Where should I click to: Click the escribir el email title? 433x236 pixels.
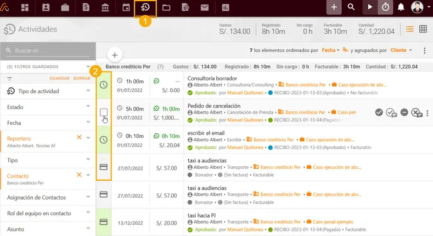tap(206, 133)
